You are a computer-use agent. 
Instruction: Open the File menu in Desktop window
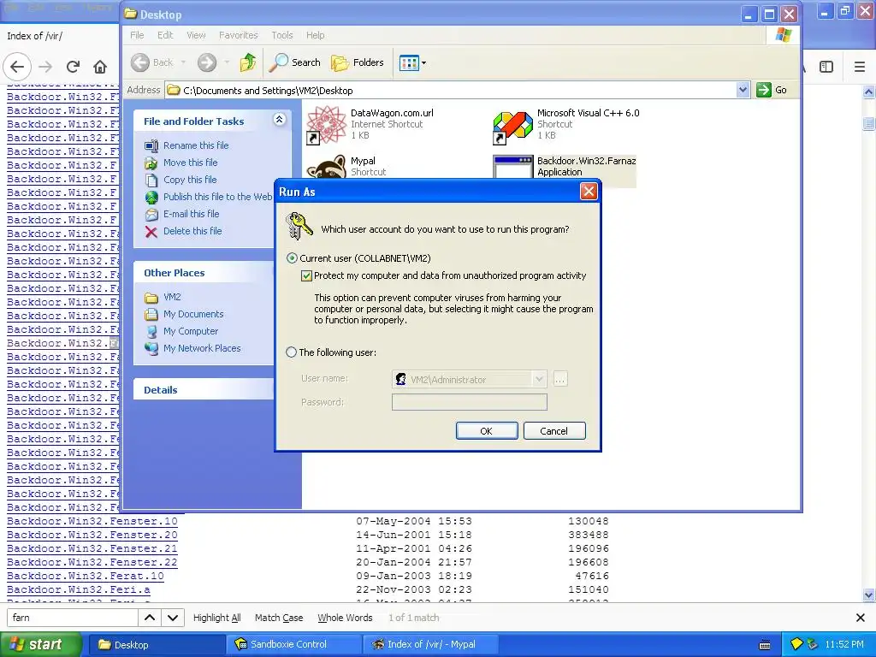point(137,35)
